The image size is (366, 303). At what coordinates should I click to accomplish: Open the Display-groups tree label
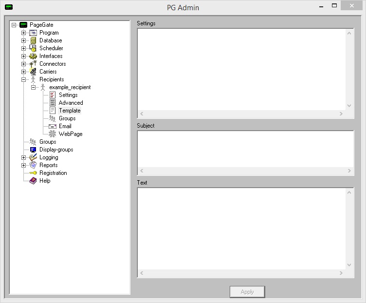tap(56, 150)
